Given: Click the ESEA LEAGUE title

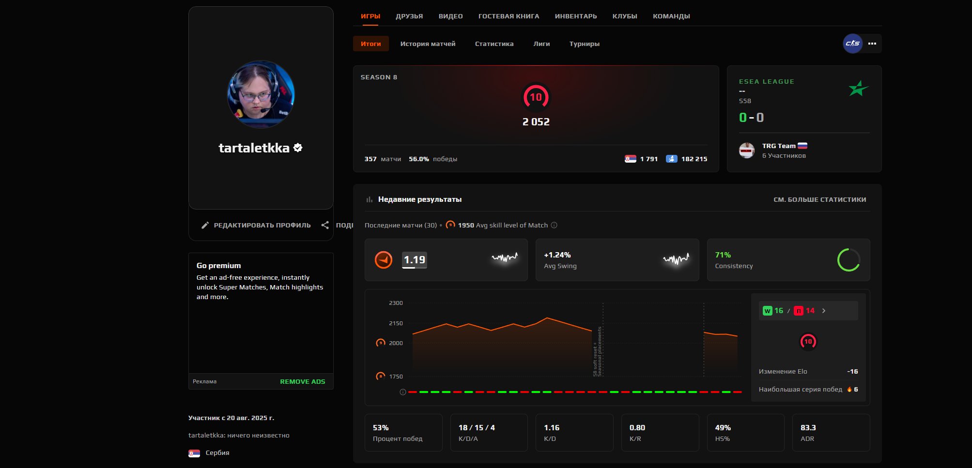Looking at the screenshot, I should [767, 81].
